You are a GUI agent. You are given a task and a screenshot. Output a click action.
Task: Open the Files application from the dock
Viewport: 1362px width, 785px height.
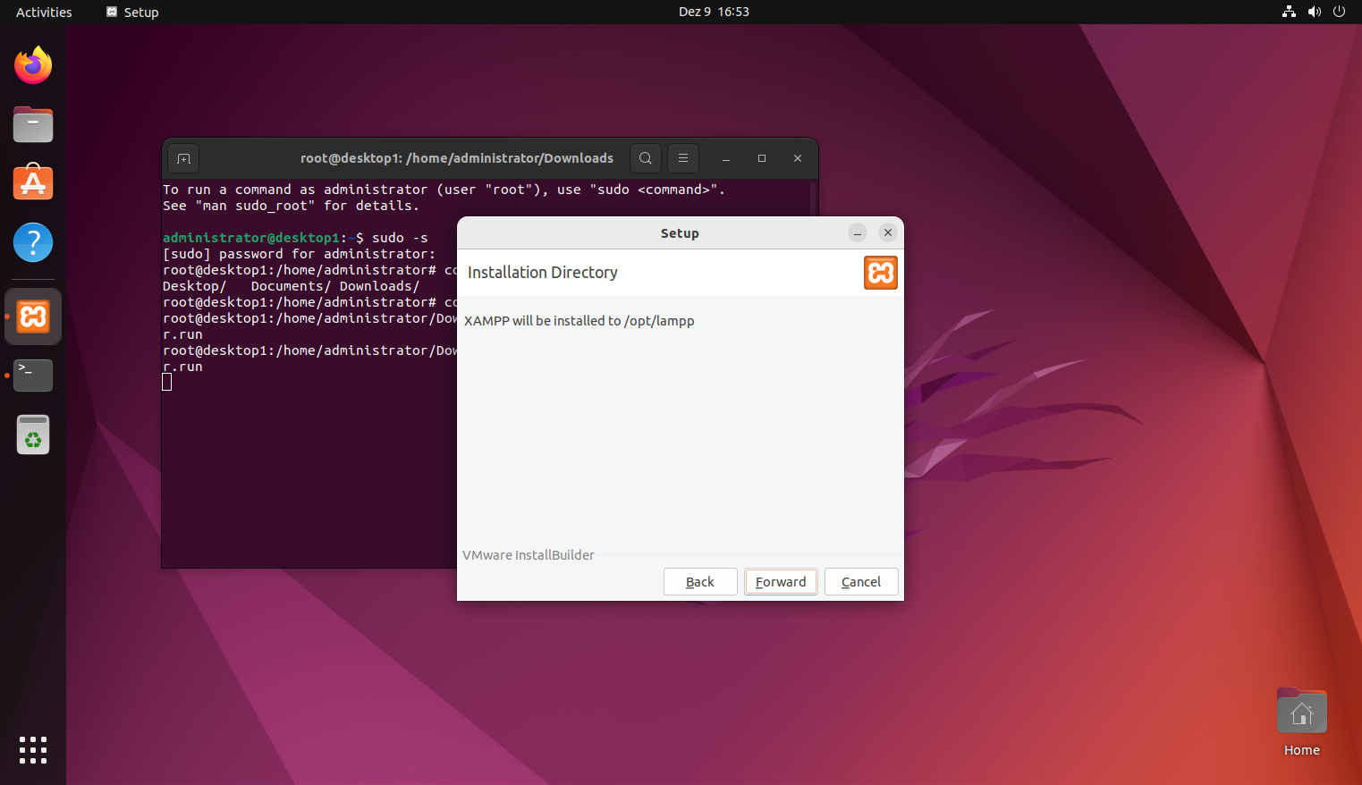(x=32, y=124)
